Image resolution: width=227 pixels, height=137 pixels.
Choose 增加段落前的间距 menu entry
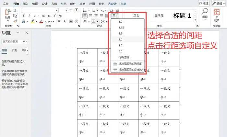(127, 64)
